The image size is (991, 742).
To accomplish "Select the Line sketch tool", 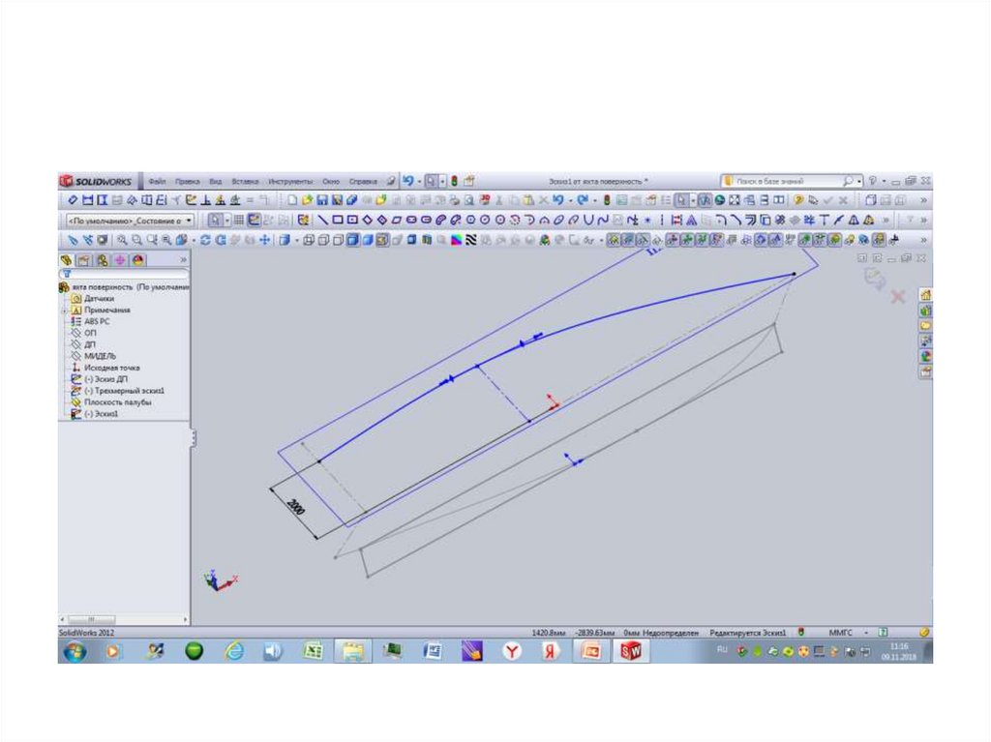I will coord(323,221).
